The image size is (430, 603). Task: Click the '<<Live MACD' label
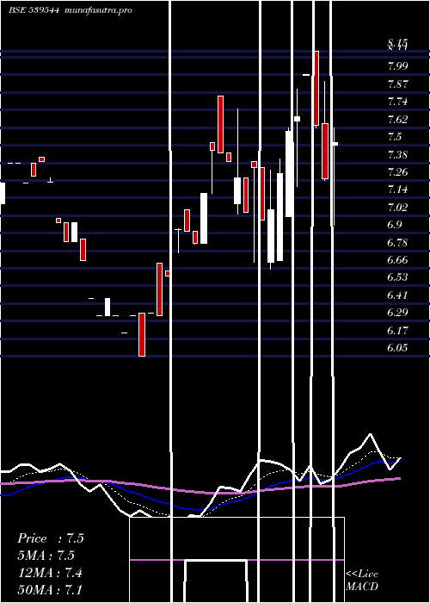click(x=362, y=580)
